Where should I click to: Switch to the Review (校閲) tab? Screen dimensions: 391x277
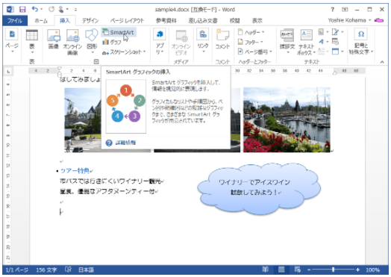coord(234,21)
